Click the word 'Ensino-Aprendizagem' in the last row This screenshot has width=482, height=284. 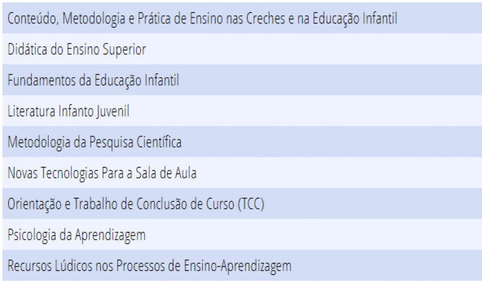click(237, 266)
